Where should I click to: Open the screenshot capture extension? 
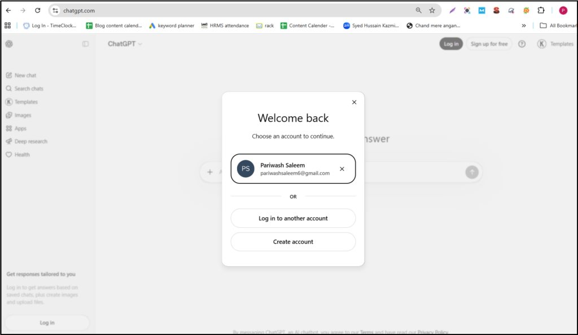tap(467, 10)
